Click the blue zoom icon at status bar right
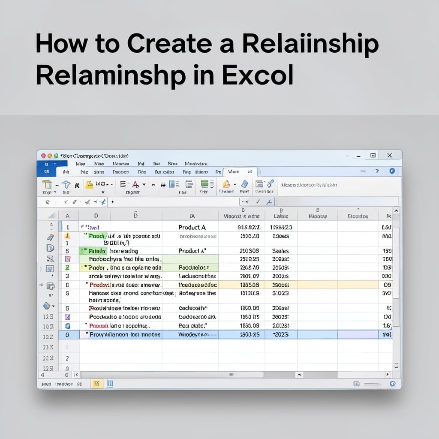This screenshot has width=439, height=439. tap(393, 384)
